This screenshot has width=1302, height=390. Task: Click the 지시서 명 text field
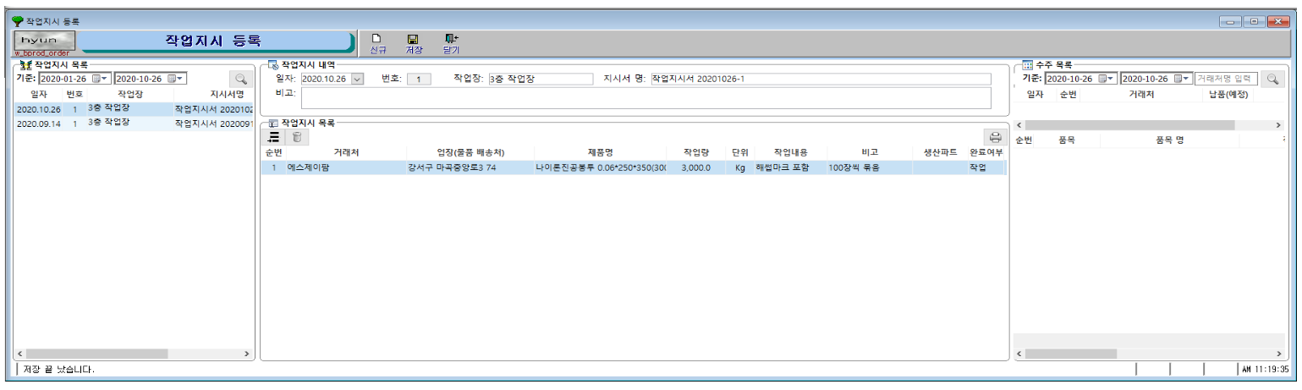(820, 79)
